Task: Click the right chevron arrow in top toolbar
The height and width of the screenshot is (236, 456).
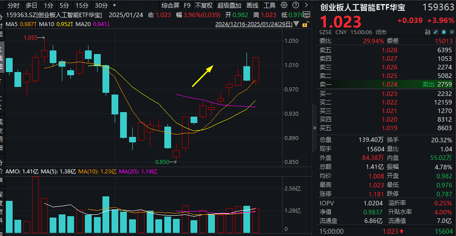Action: 306,5
